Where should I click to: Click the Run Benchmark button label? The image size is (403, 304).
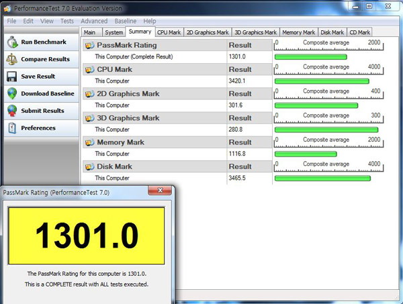click(x=44, y=42)
